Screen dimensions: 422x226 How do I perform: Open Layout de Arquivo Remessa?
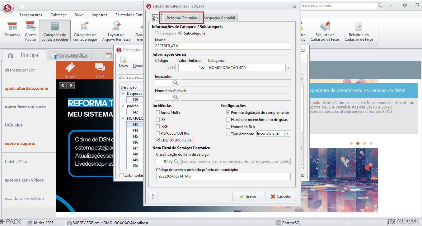coord(116,31)
